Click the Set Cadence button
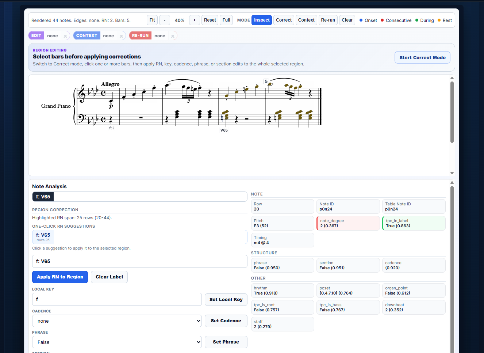This screenshot has height=353, width=484. (226, 321)
